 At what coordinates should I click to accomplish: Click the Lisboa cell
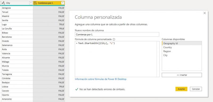coord(17,87)
